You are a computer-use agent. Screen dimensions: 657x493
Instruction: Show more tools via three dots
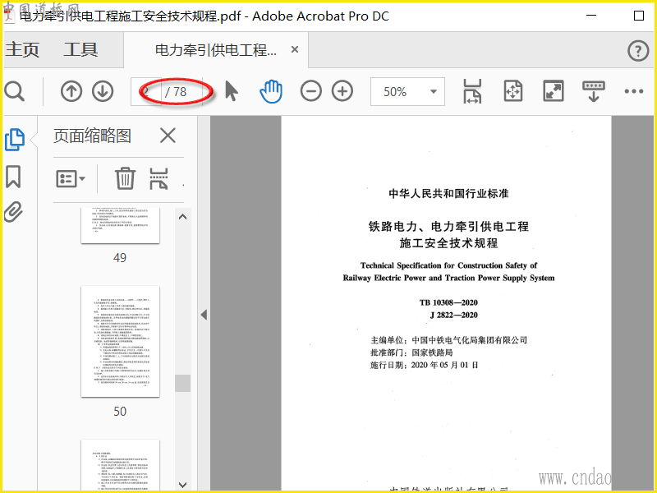633,91
